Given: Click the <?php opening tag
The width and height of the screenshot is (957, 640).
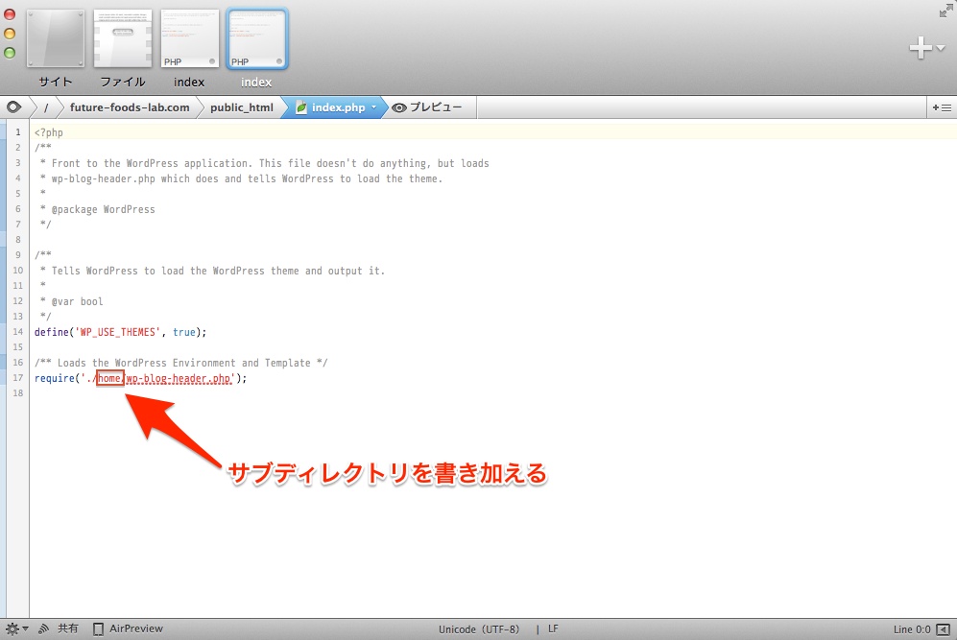Looking at the screenshot, I should pos(49,132).
